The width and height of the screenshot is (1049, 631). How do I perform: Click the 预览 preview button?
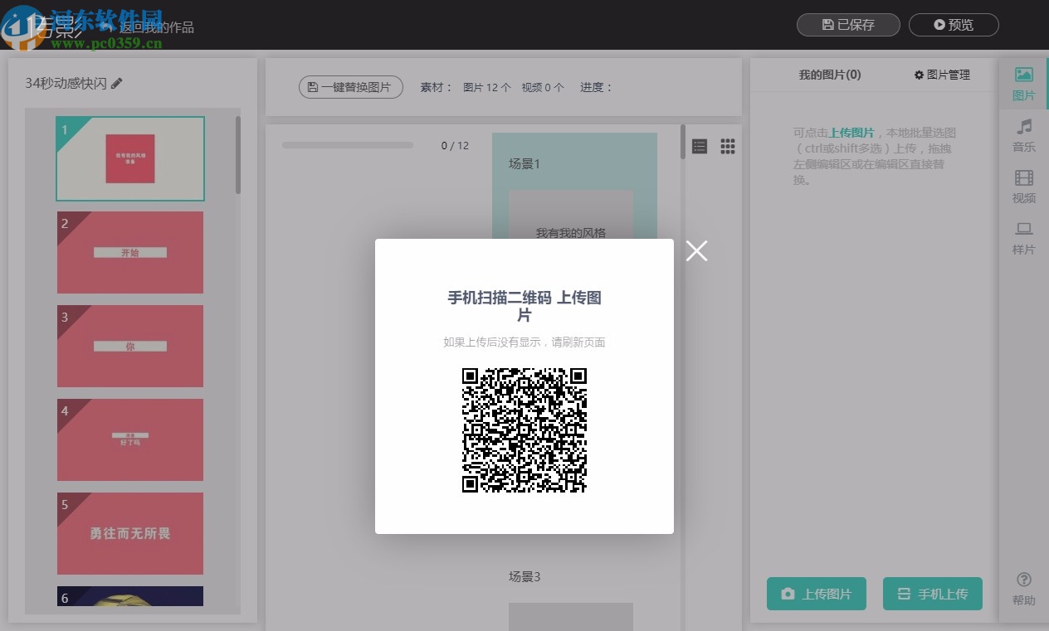(954, 25)
